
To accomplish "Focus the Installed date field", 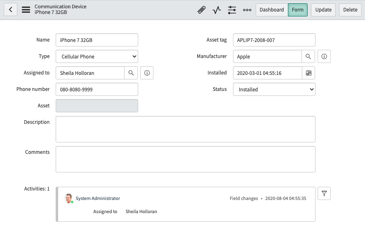I will coord(268,73).
